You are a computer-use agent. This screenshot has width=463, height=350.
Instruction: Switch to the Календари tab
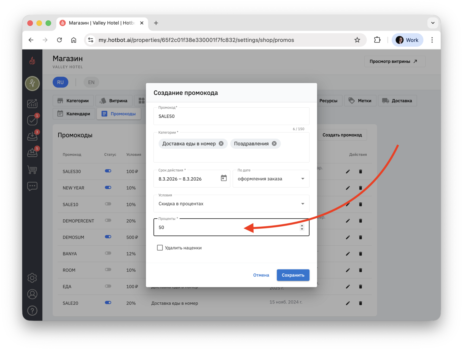(x=74, y=113)
